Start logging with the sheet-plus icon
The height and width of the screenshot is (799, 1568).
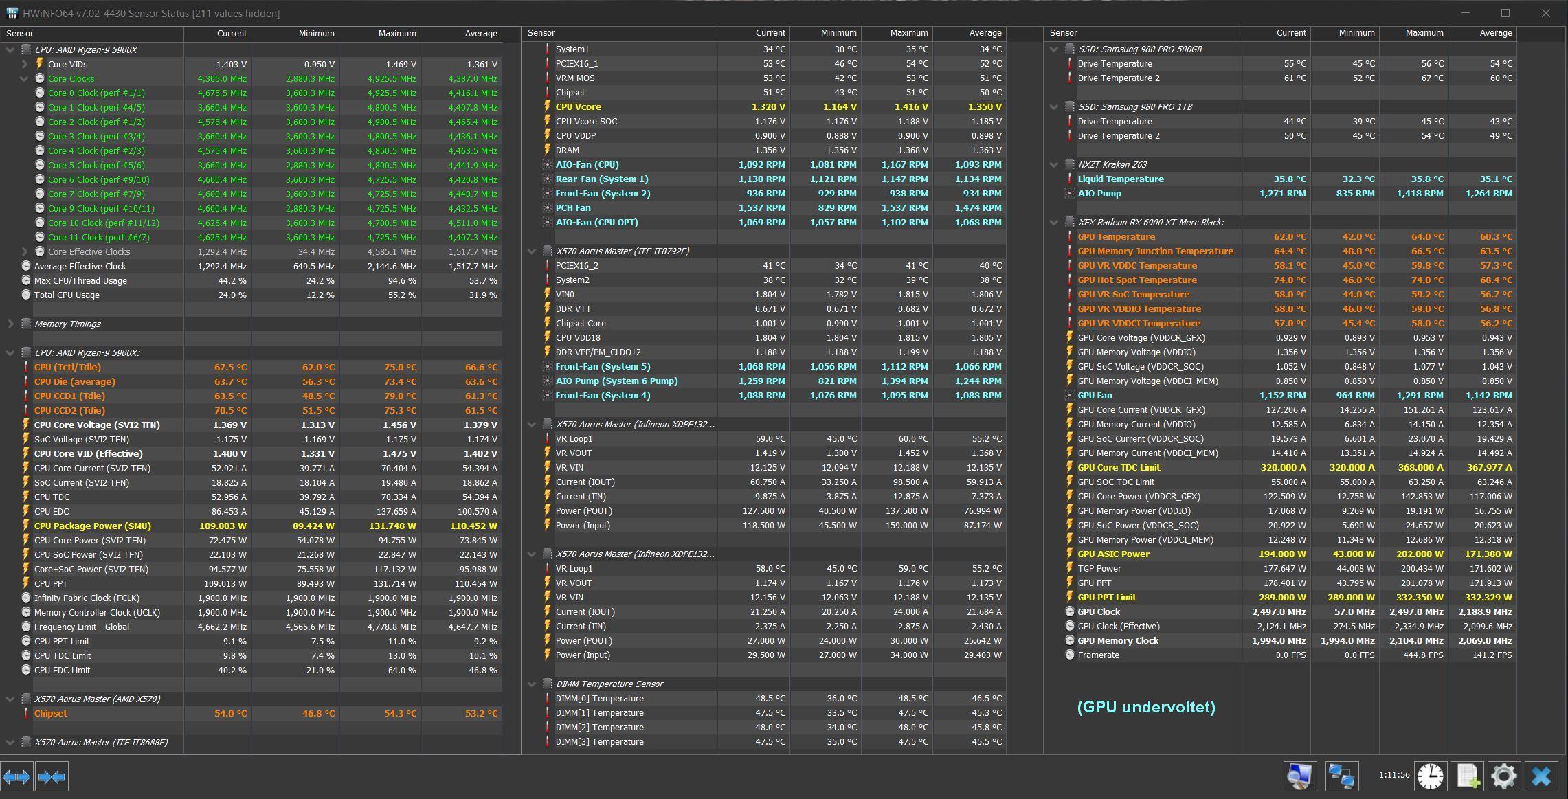tap(1467, 776)
